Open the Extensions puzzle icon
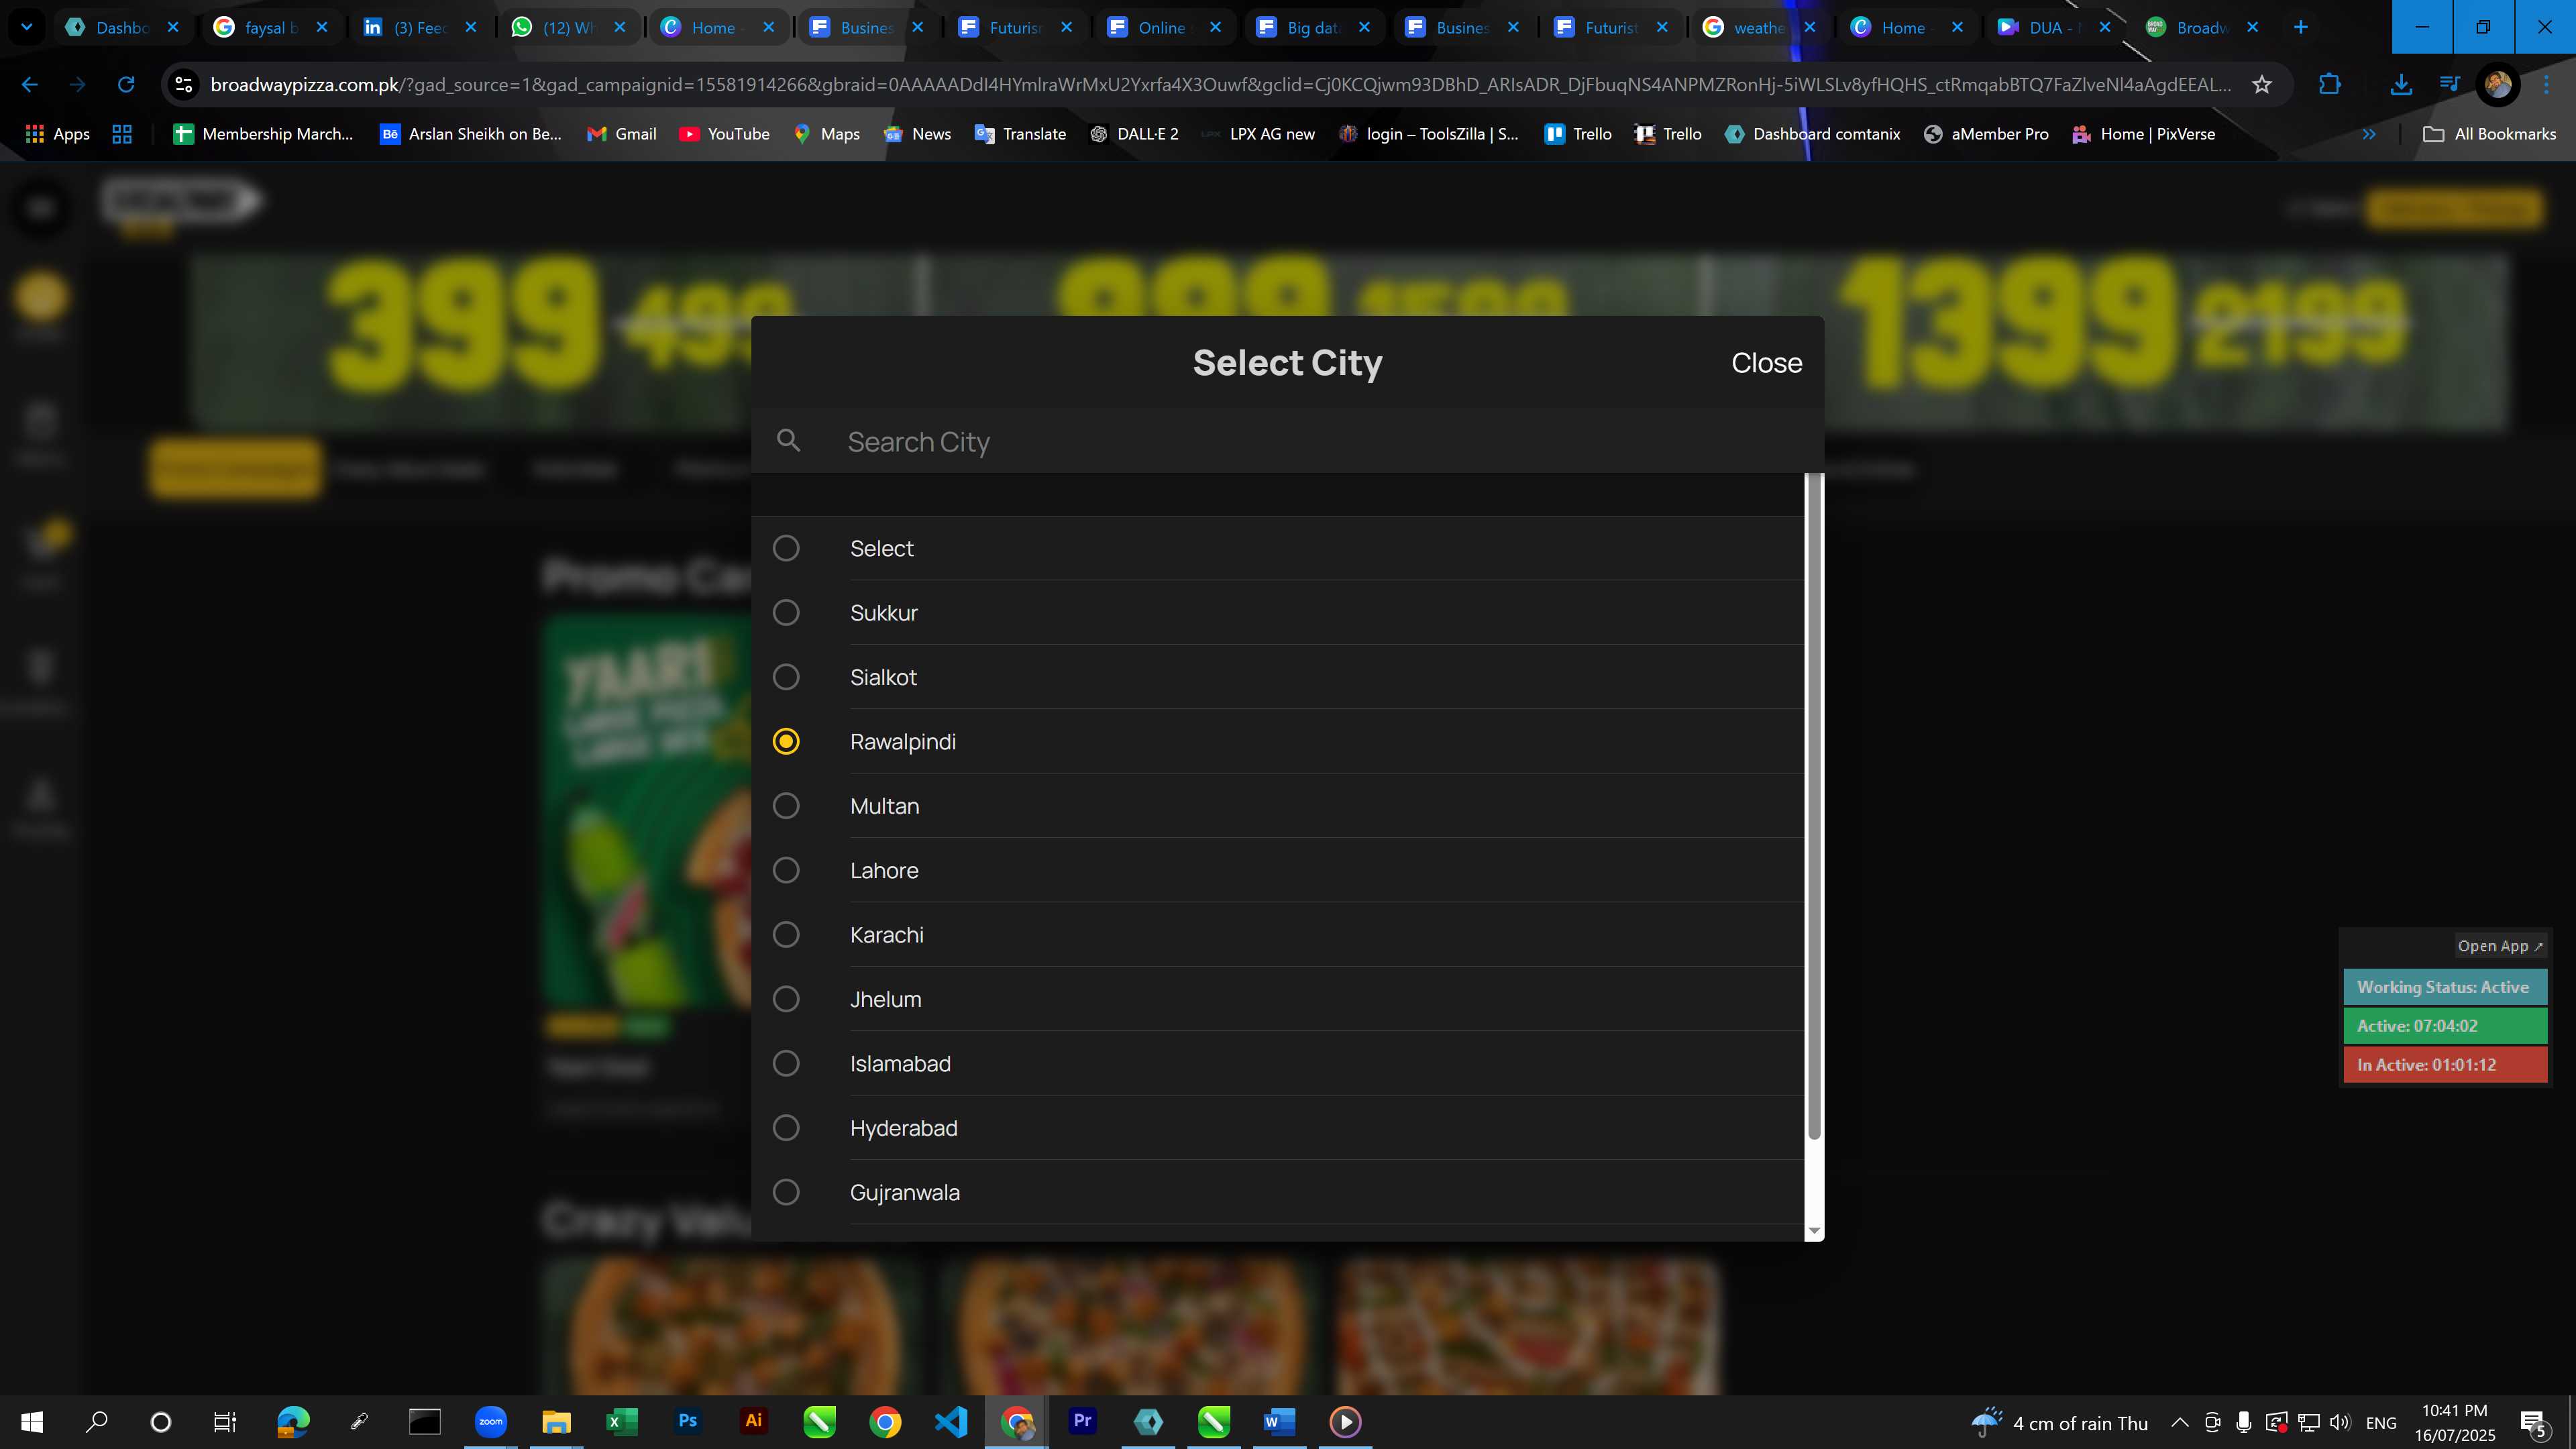Image resolution: width=2576 pixels, height=1449 pixels. [2329, 85]
